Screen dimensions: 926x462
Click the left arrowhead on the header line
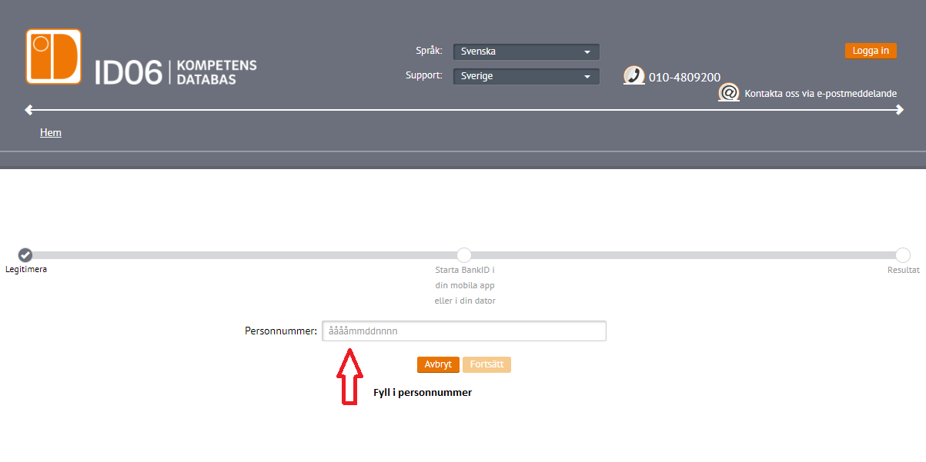tap(29, 110)
